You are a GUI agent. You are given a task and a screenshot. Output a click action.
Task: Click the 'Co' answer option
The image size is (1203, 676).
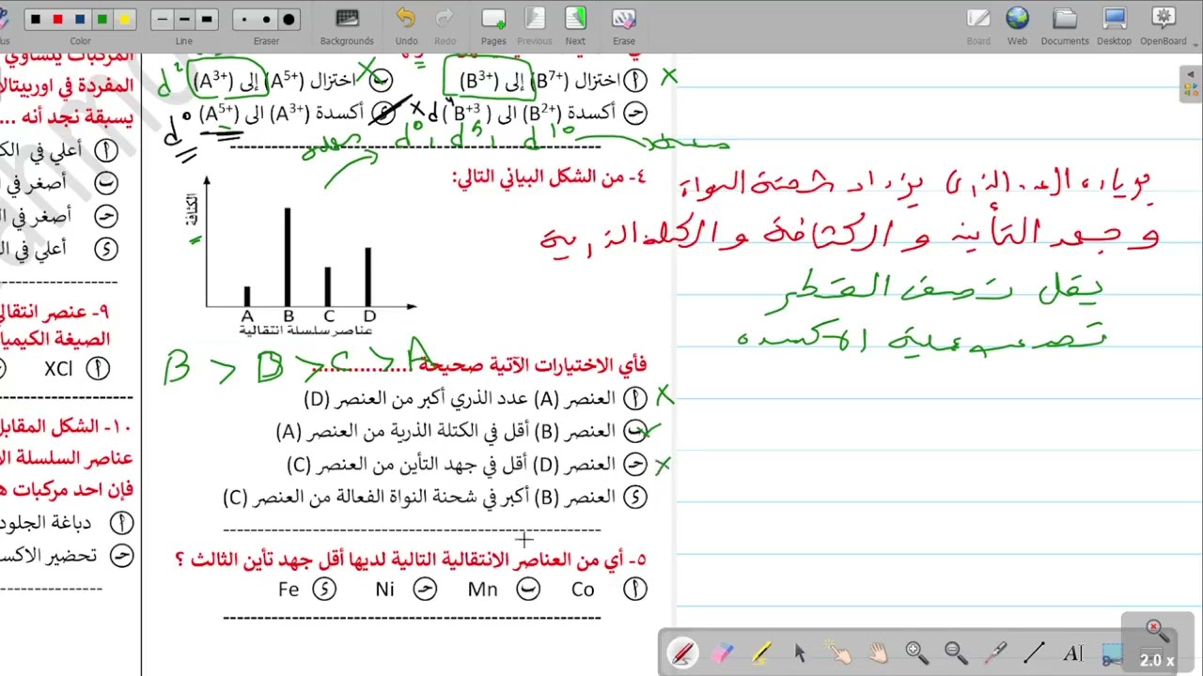pos(583,590)
